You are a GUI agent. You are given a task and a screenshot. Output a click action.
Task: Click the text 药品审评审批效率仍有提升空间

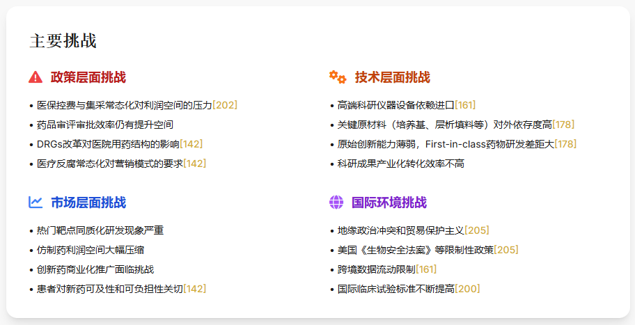[x=105, y=125]
